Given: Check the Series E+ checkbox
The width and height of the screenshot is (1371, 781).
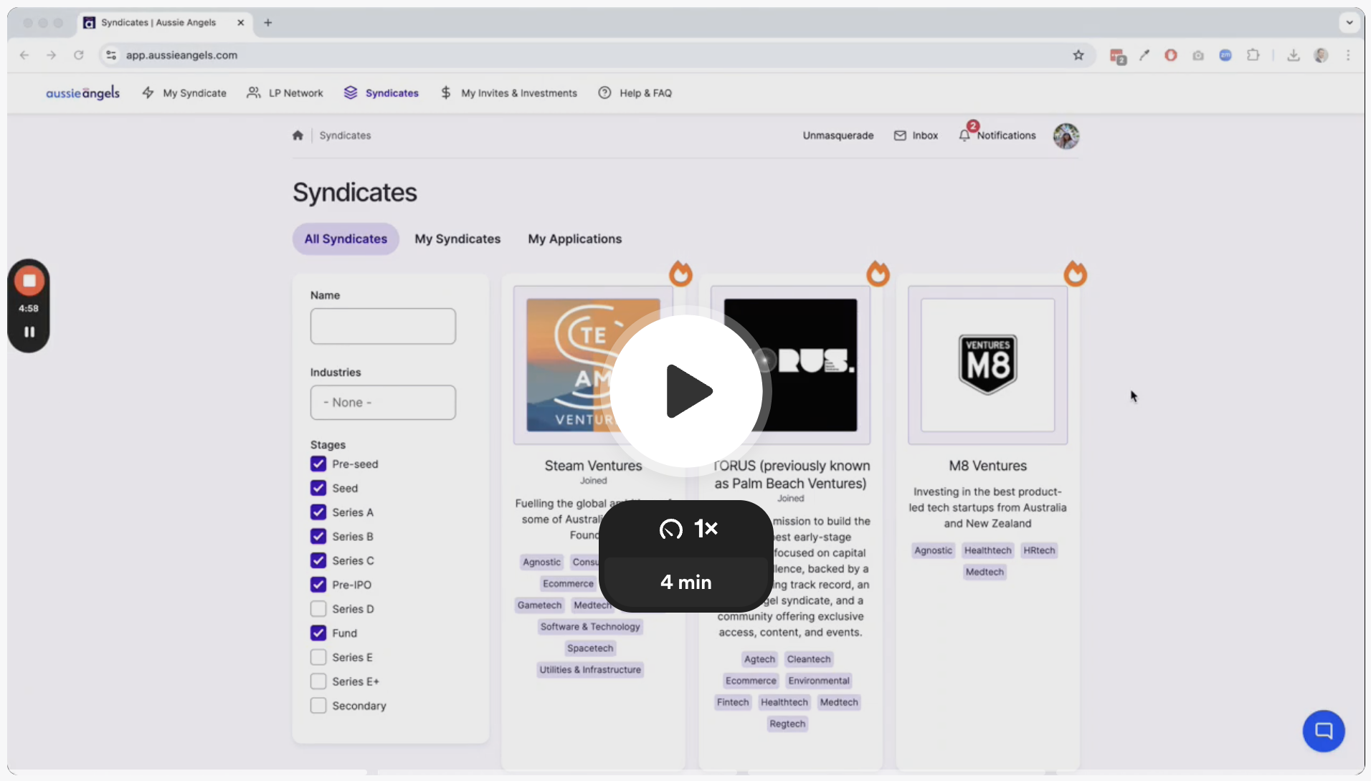Looking at the screenshot, I should coord(318,681).
